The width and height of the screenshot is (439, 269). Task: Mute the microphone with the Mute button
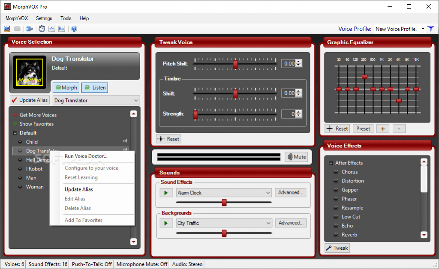click(x=296, y=157)
